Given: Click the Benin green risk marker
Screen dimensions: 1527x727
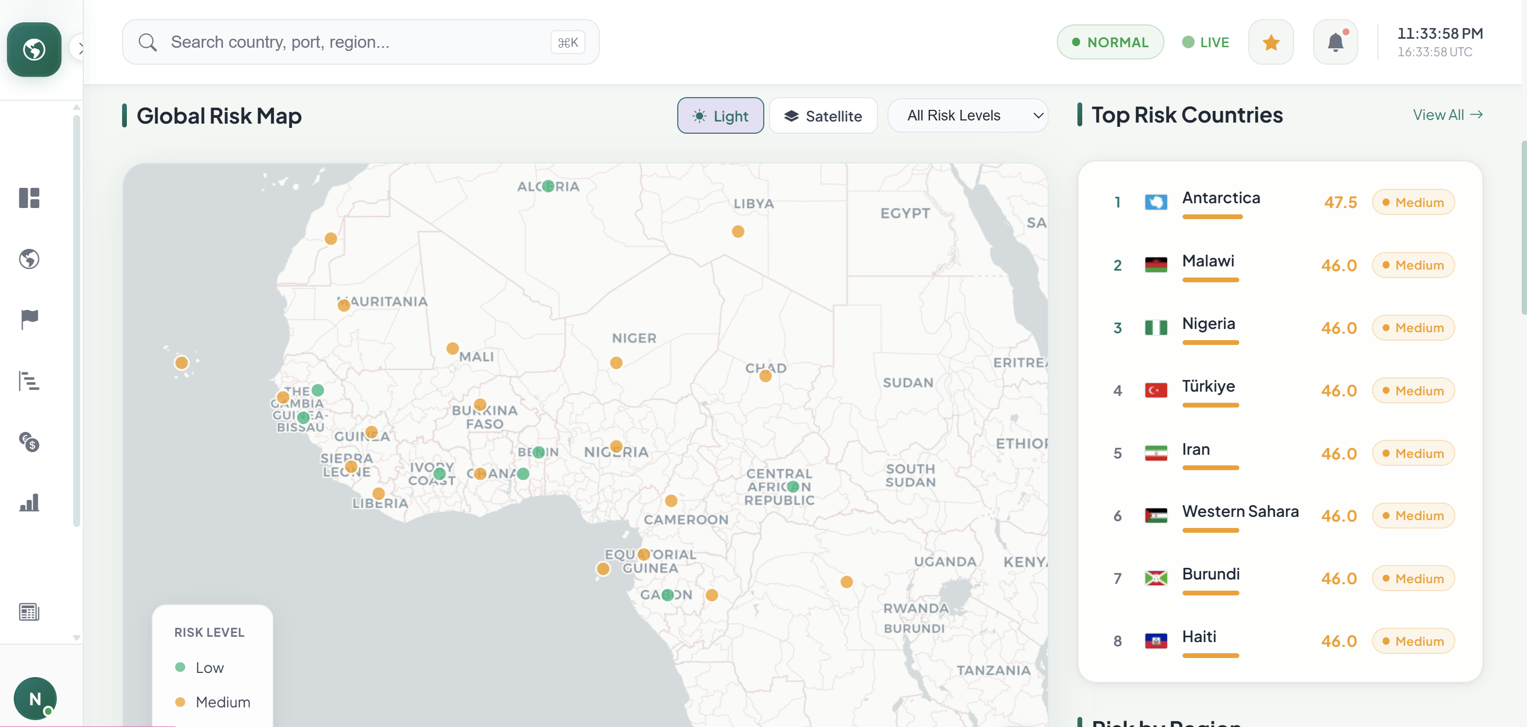Looking at the screenshot, I should (538, 452).
